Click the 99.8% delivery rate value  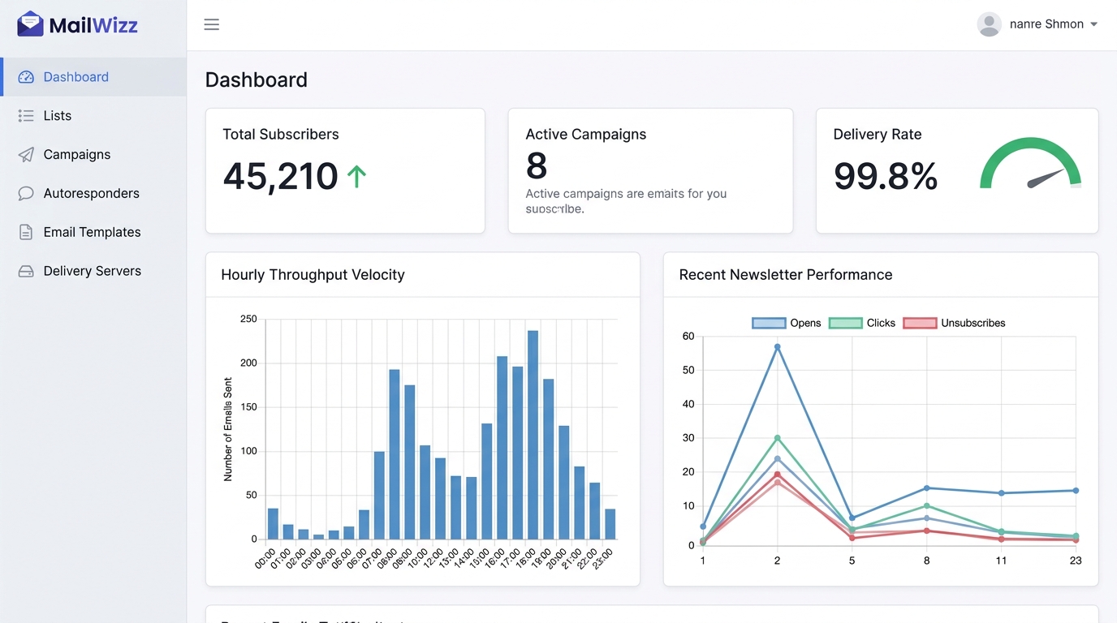[886, 176]
